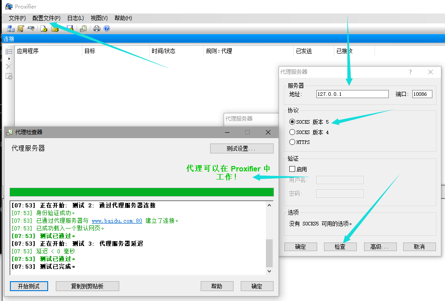Image resolution: width=445 pixels, height=301 pixels.
Task: Click the green test progress bar
Action: (142, 192)
